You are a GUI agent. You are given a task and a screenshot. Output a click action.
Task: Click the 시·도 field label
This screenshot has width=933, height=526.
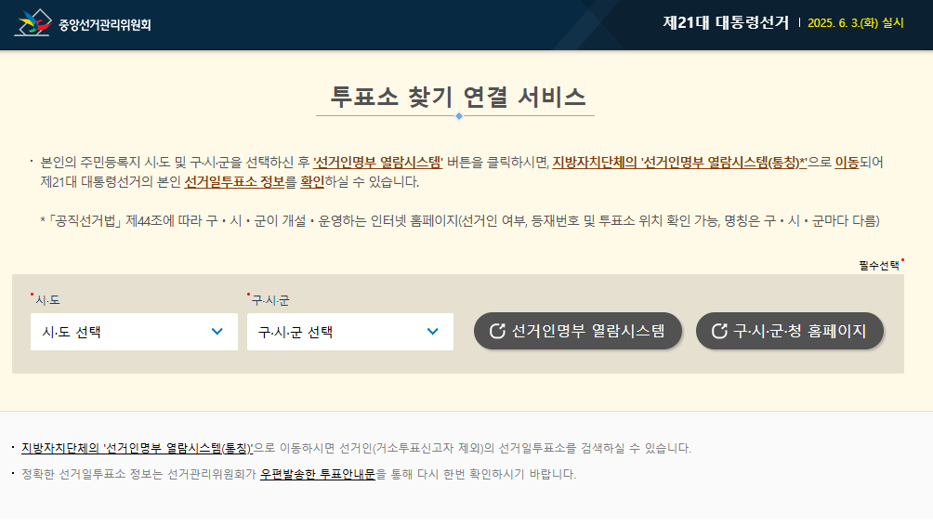point(47,300)
